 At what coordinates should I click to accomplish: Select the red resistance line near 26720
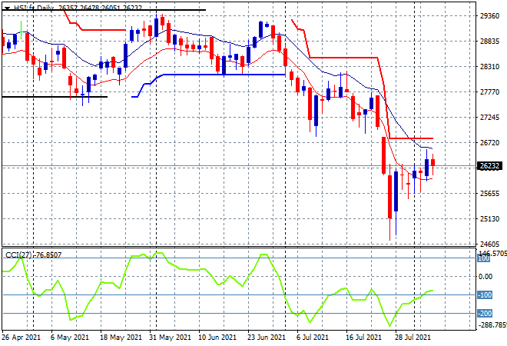[411, 138]
